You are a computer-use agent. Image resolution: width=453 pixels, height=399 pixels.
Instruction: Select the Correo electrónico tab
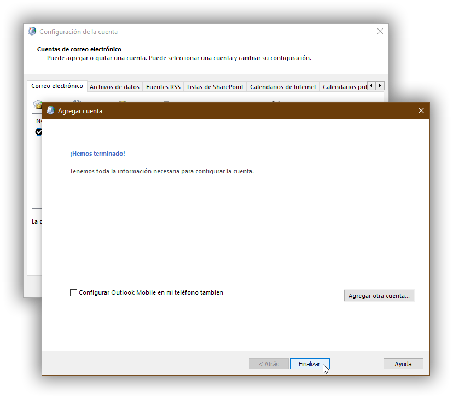[x=57, y=86]
